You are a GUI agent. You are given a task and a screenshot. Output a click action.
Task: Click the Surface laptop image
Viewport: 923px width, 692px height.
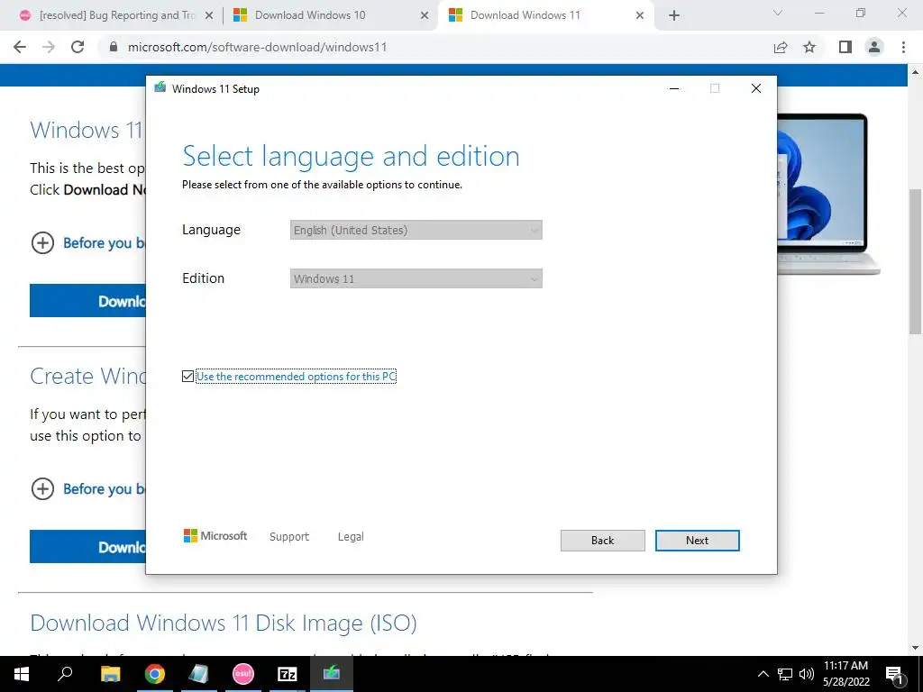coord(828,193)
